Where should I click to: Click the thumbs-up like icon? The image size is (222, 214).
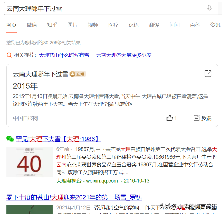coord(169,118)
